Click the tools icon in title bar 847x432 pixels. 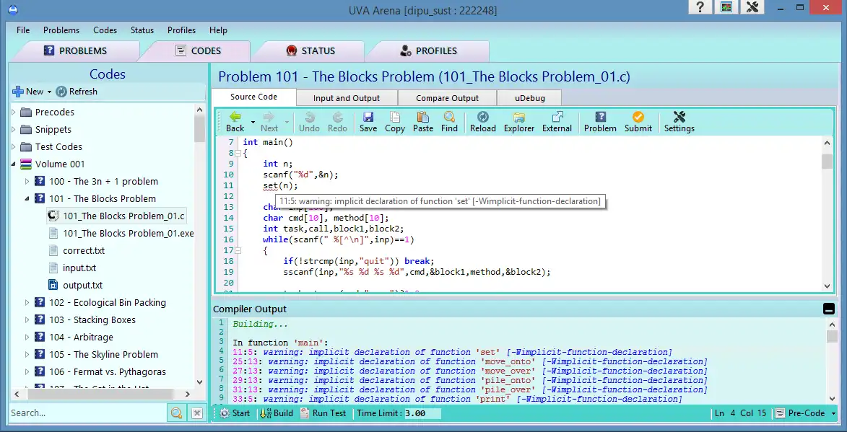click(752, 7)
